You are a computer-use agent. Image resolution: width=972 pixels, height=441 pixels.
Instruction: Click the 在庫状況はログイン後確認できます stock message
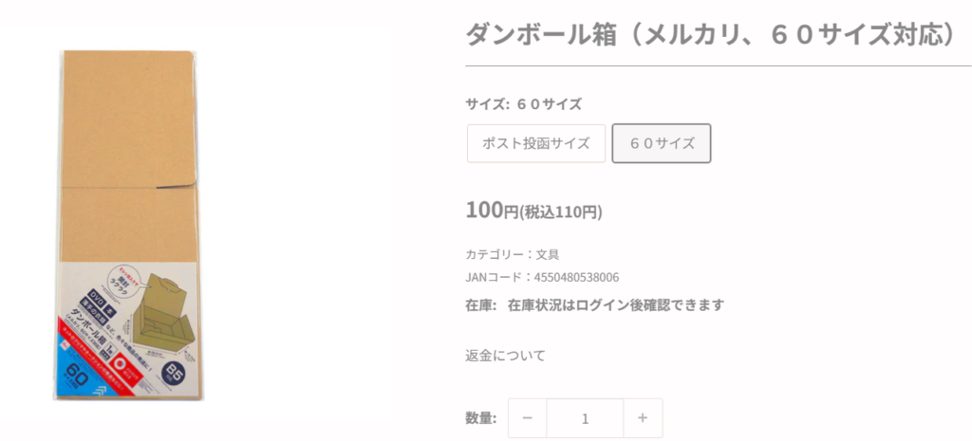coord(616,305)
